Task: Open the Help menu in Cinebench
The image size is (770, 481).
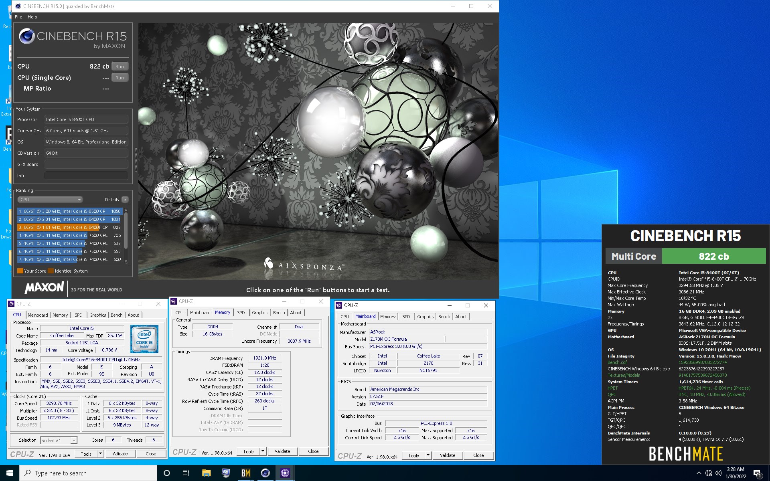Action: coord(32,17)
